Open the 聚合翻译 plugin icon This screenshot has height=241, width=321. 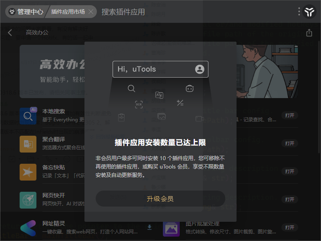(x=28, y=144)
